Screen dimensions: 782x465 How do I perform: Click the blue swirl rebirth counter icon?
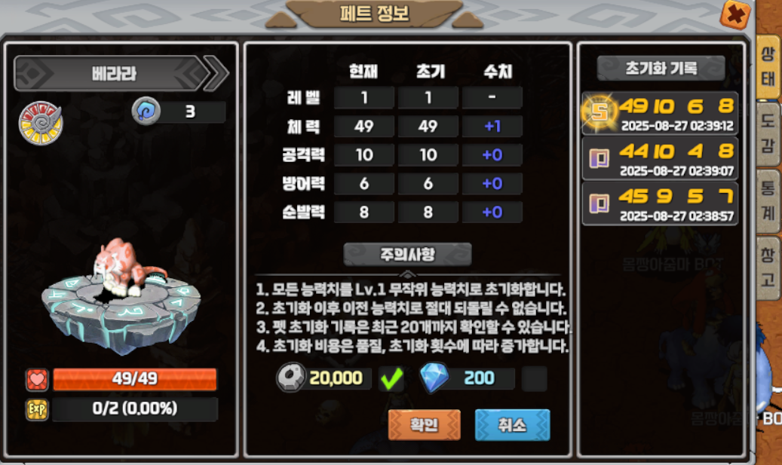(x=146, y=111)
